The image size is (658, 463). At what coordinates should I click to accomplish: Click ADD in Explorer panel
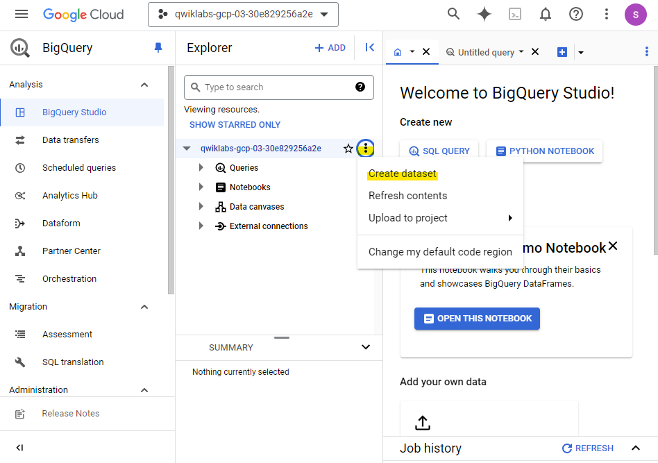coord(330,48)
